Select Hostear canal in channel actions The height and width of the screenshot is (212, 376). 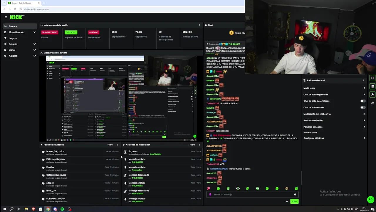(310, 132)
